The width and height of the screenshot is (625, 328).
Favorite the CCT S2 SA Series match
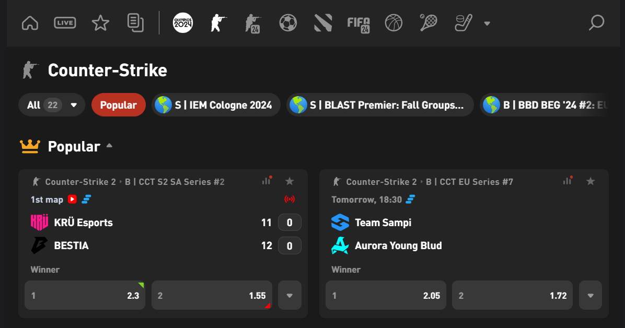[290, 181]
